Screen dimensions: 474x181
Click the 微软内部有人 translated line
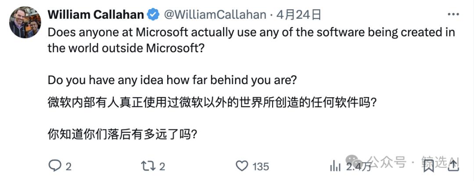(x=212, y=103)
